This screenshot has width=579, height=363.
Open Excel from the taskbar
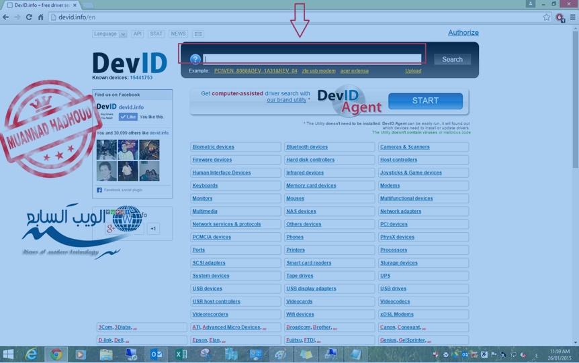(x=181, y=354)
